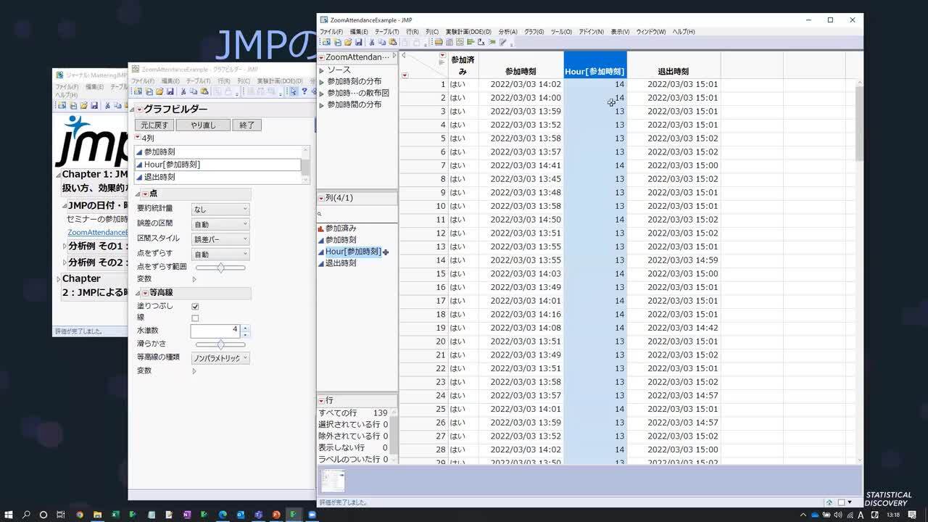Open Excel from the taskbar
Viewport: 928px width, 522px height.
coord(115,515)
